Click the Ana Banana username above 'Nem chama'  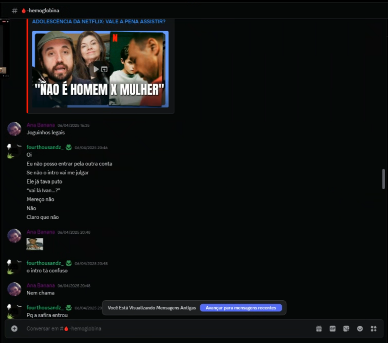[x=41, y=285]
